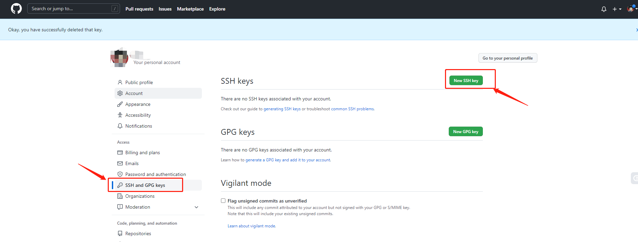Click the Vigilant mode heading text
The image size is (638, 242).
[246, 183]
